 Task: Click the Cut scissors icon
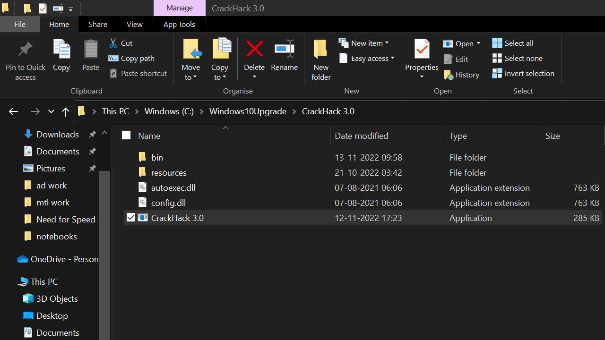click(x=113, y=43)
